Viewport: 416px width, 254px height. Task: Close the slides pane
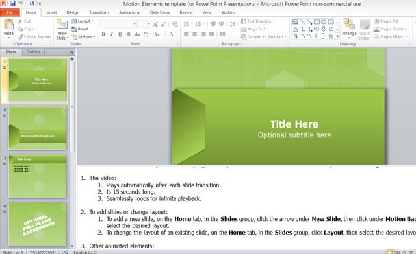tap(71, 52)
